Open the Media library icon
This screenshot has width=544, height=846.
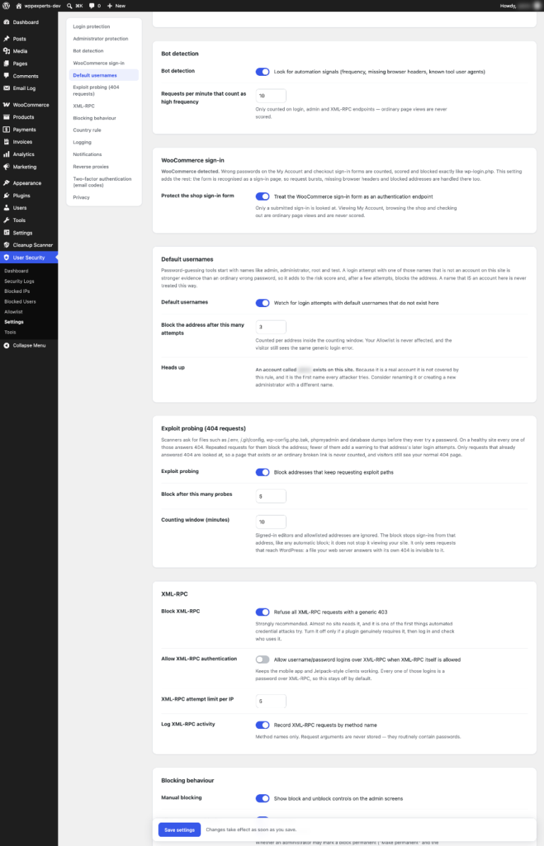tap(6, 51)
